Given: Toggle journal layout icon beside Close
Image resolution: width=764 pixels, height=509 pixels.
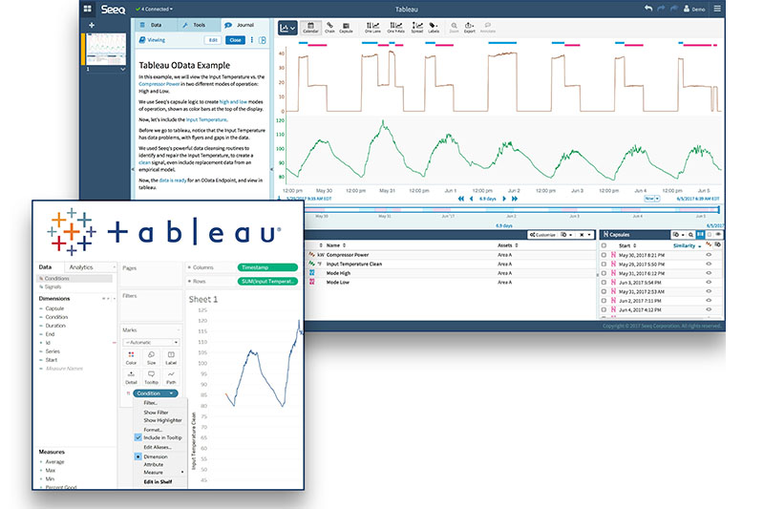Looking at the screenshot, I should click(x=262, y=40).
